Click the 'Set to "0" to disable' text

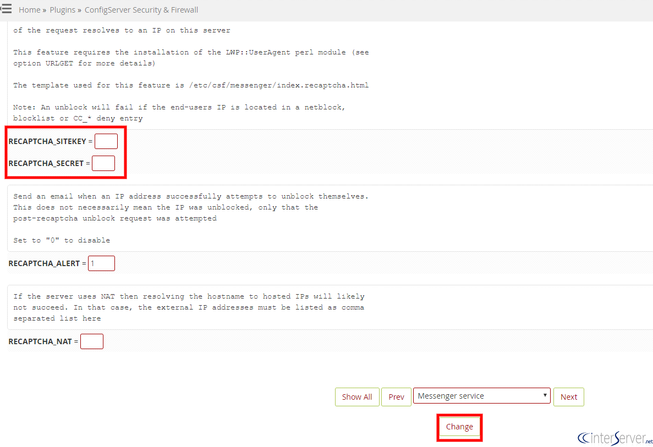coord(62,240)
